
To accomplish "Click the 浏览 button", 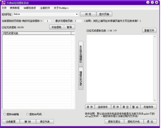I will (88, 14).
